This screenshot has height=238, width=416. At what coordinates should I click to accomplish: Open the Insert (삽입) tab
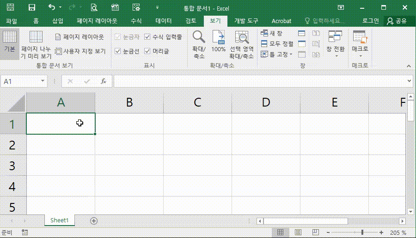point(58,21)
